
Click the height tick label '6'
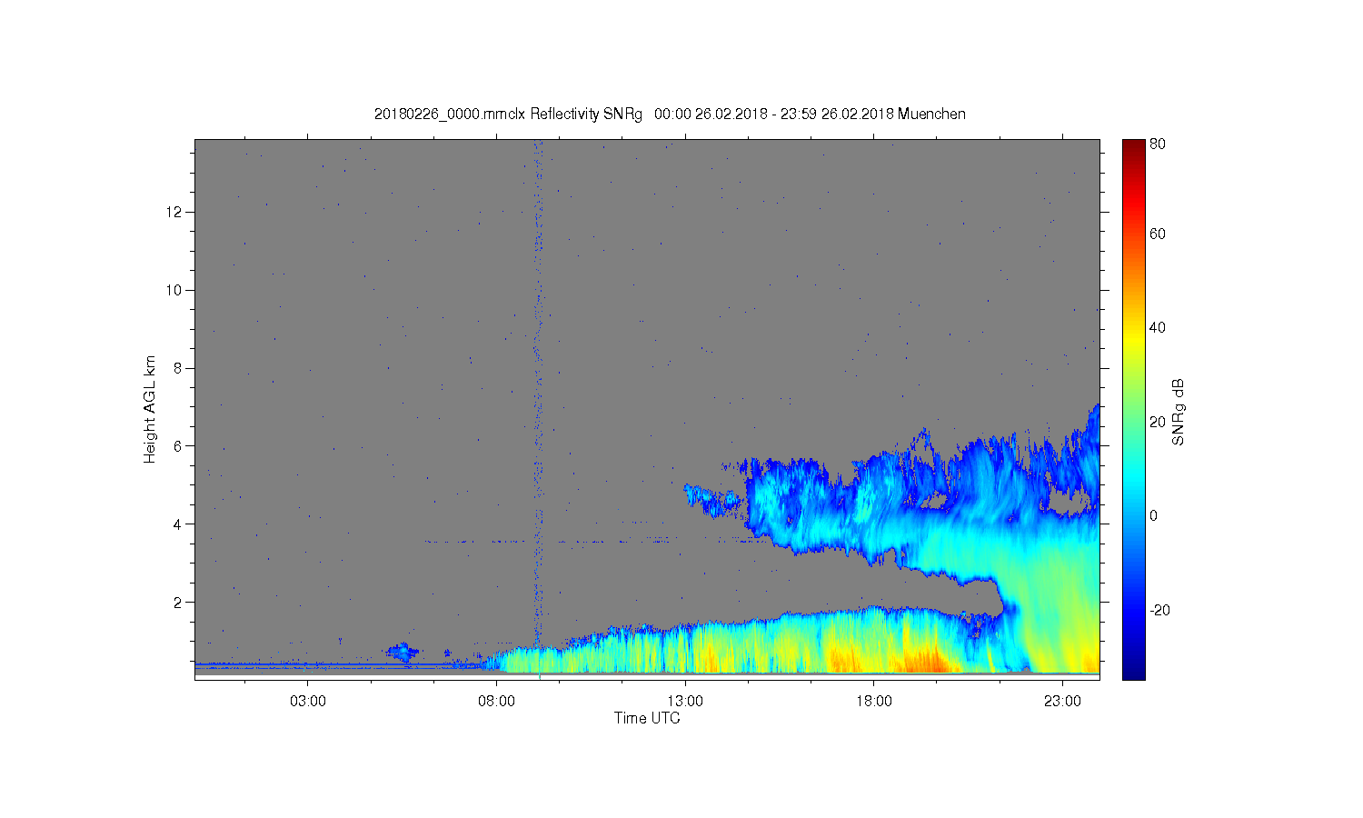point(179,446)
